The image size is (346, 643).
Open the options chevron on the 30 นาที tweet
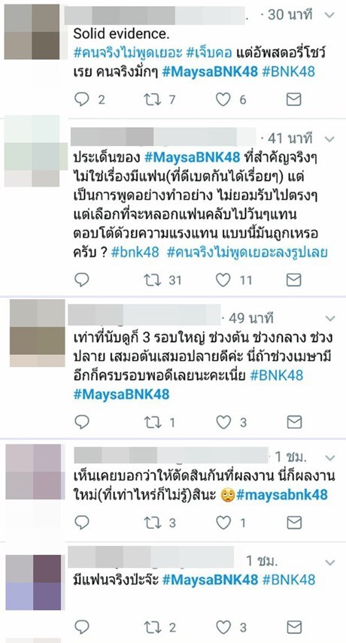[x=329, y=15]
